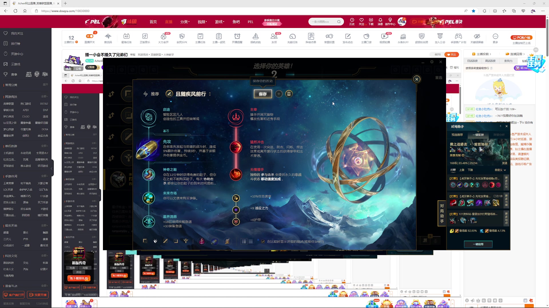549x308 pixels.
Task: Expand 更多符文 in assistant panel
Action: click(506, 182)
